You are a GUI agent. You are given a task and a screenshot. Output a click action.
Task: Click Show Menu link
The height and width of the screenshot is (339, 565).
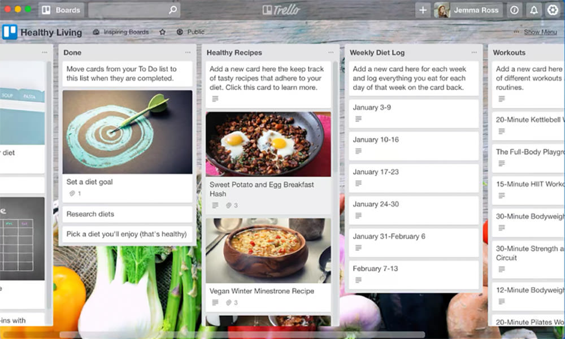point(540,32)
